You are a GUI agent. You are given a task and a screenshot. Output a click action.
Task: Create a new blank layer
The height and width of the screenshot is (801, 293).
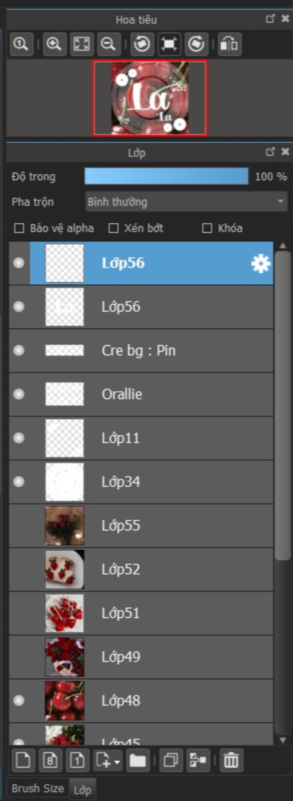pos(23,761)
